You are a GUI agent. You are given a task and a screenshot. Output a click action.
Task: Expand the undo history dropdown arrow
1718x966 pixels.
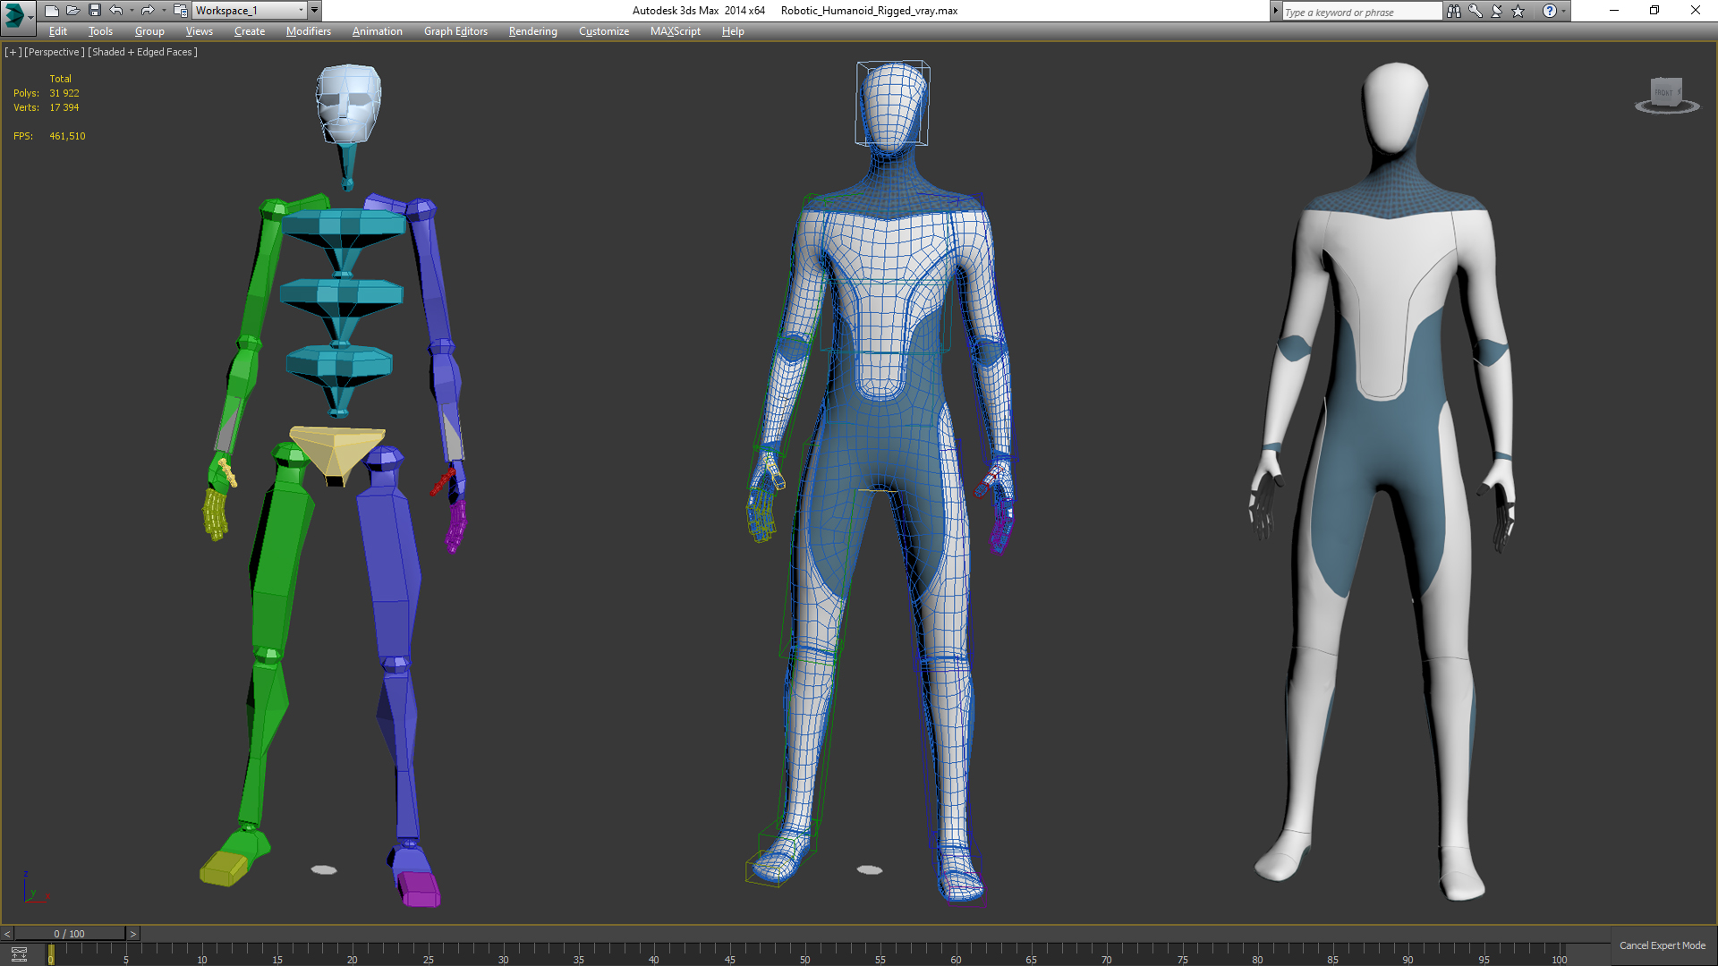click(x=132, y=11)
